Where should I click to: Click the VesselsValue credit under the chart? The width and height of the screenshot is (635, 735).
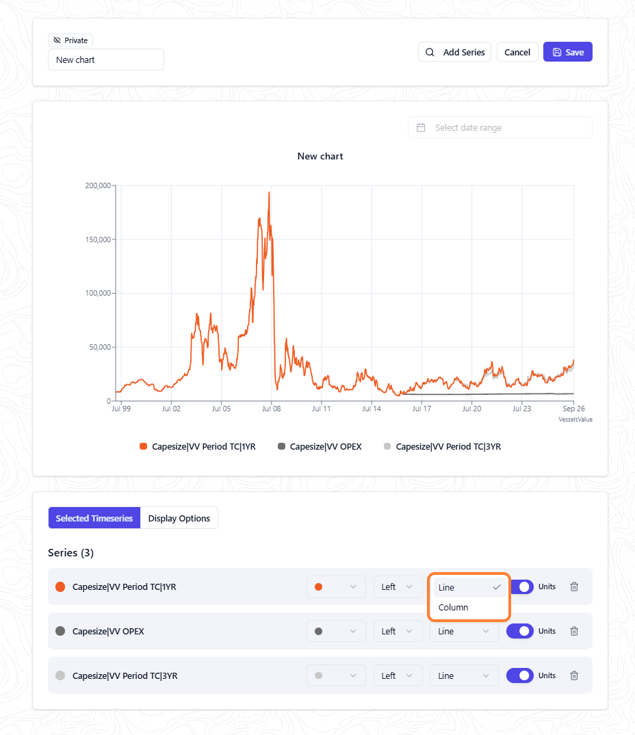[x=575, y=420]
